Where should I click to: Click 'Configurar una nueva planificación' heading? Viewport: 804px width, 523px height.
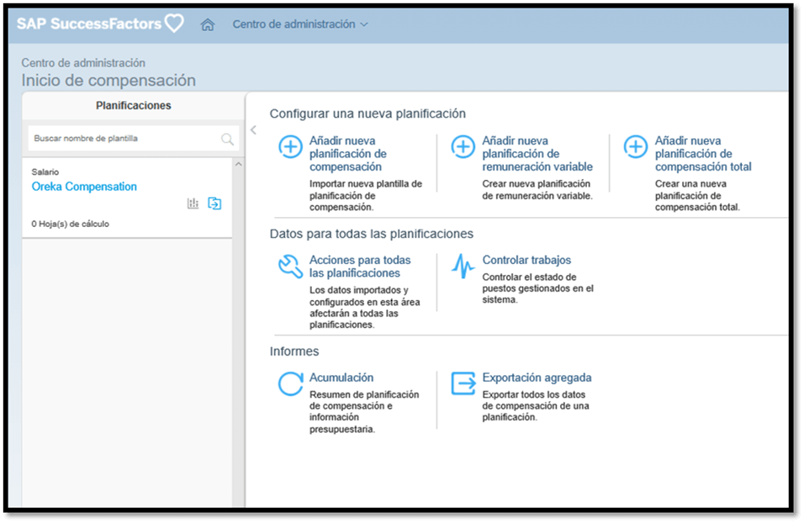click(368, 114)
